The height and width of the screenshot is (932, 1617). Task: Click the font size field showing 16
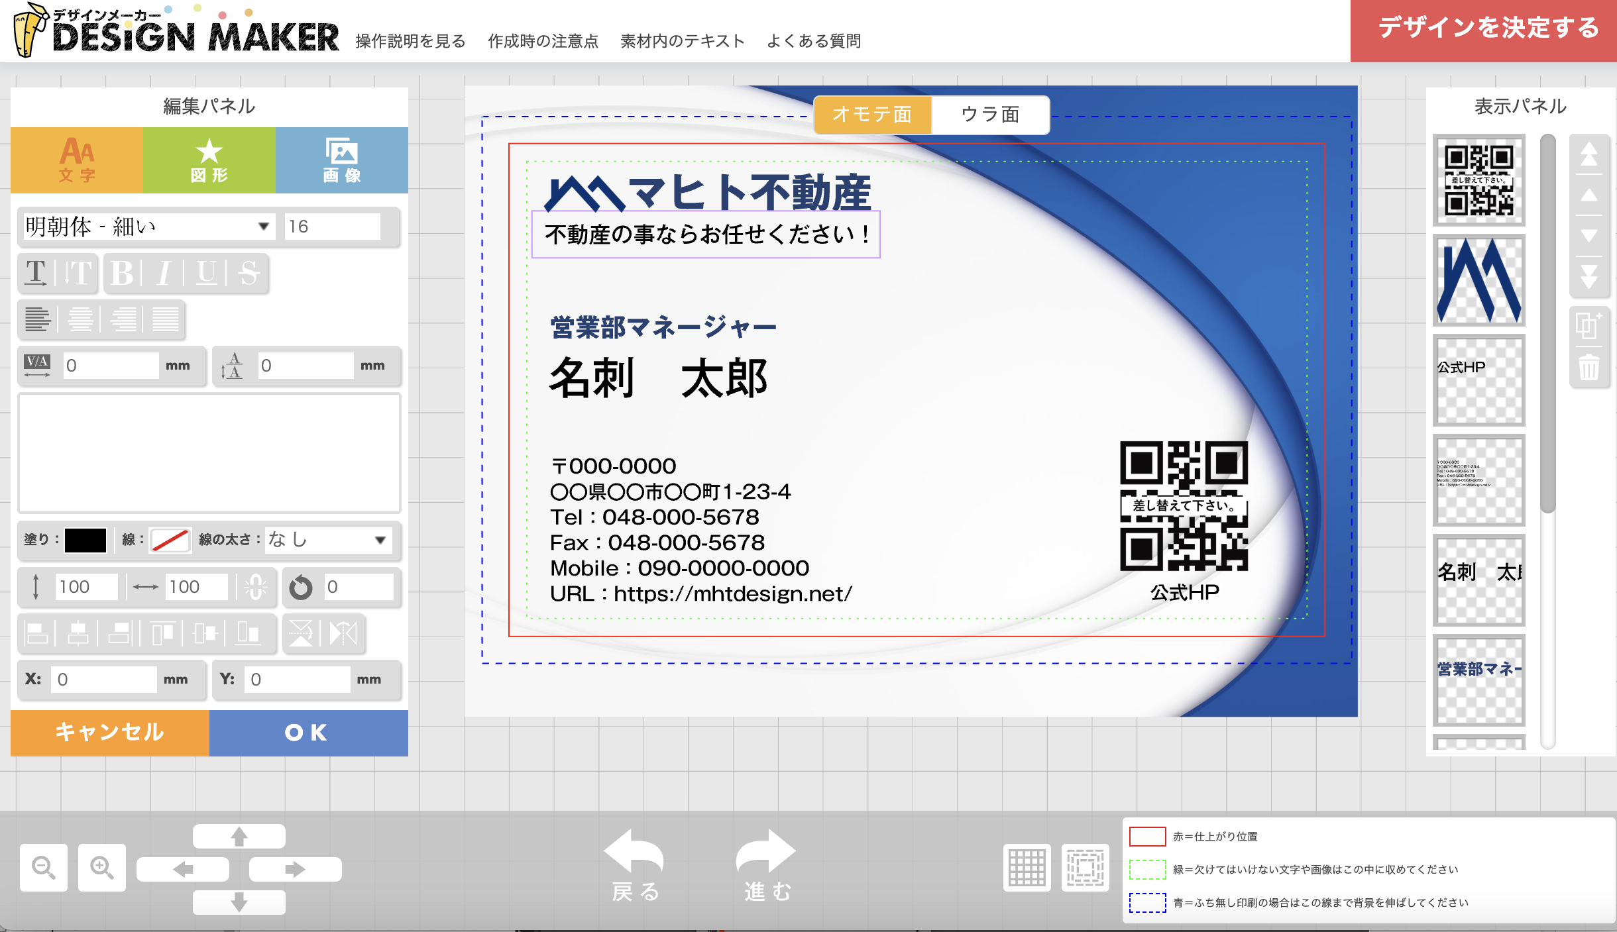click(x=333, y=227)
